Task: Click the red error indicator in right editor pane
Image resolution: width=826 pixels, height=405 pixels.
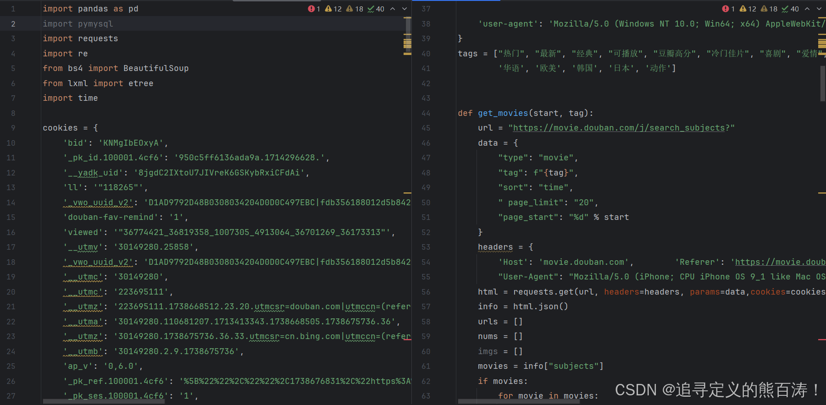Action: (729, 9)
